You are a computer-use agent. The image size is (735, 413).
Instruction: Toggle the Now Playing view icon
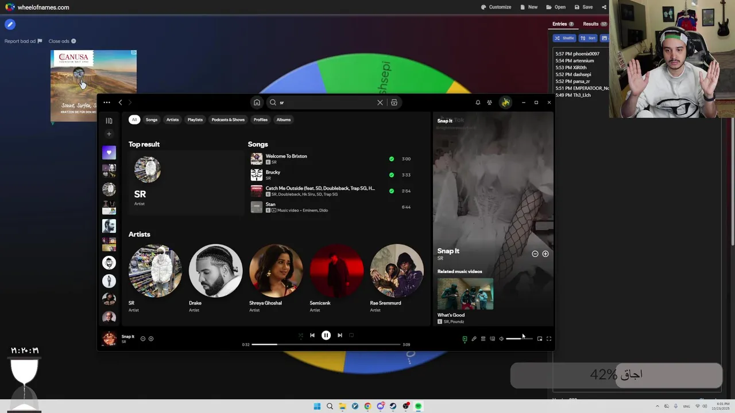[465, 339]
